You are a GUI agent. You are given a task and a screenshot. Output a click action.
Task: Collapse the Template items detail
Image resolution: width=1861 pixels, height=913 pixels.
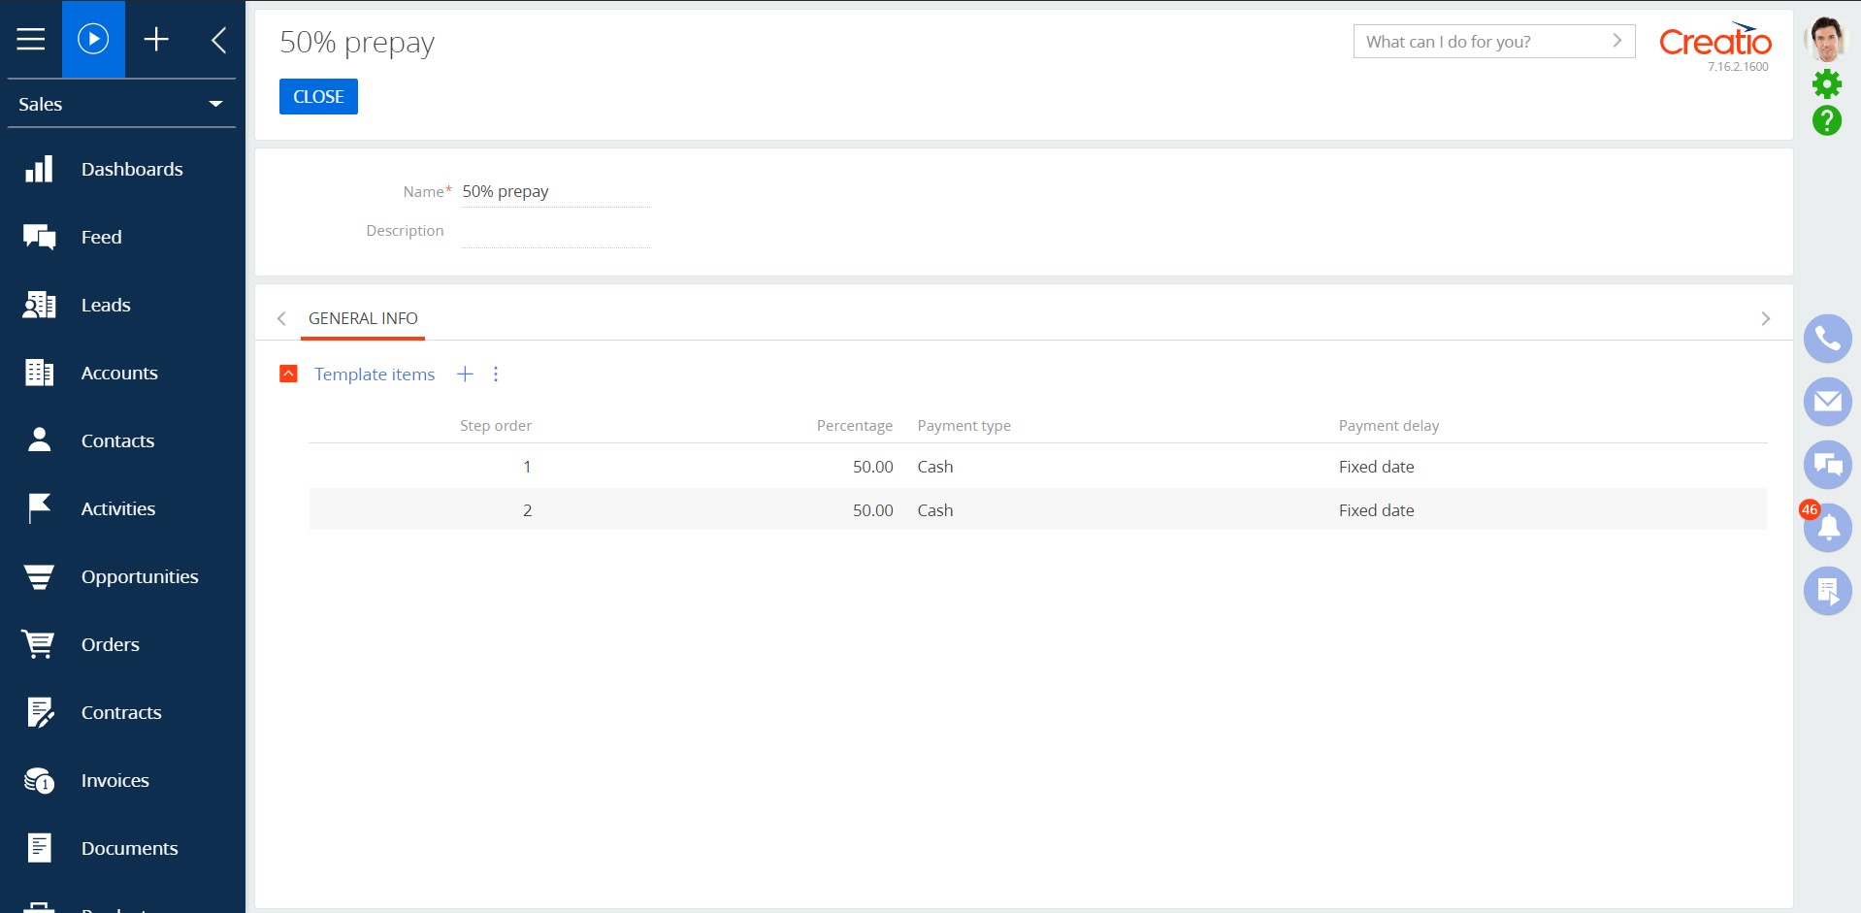click(288, 375)
